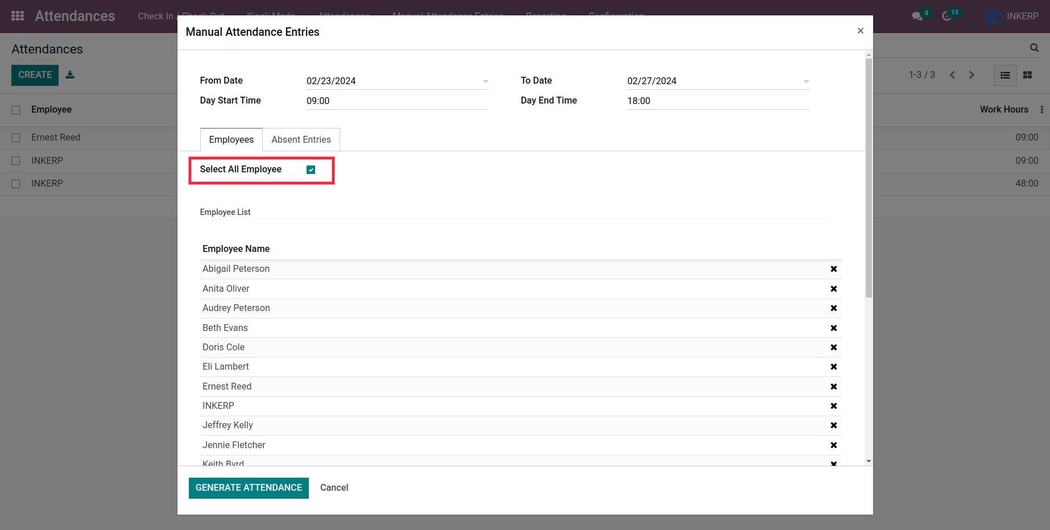This screenshot has width=1050, height=530.
Task: Open optional columns menu beside Work Hours
Action: tap(1041, 110)
